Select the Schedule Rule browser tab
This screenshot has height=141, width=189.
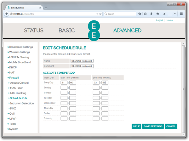point(24,8)
